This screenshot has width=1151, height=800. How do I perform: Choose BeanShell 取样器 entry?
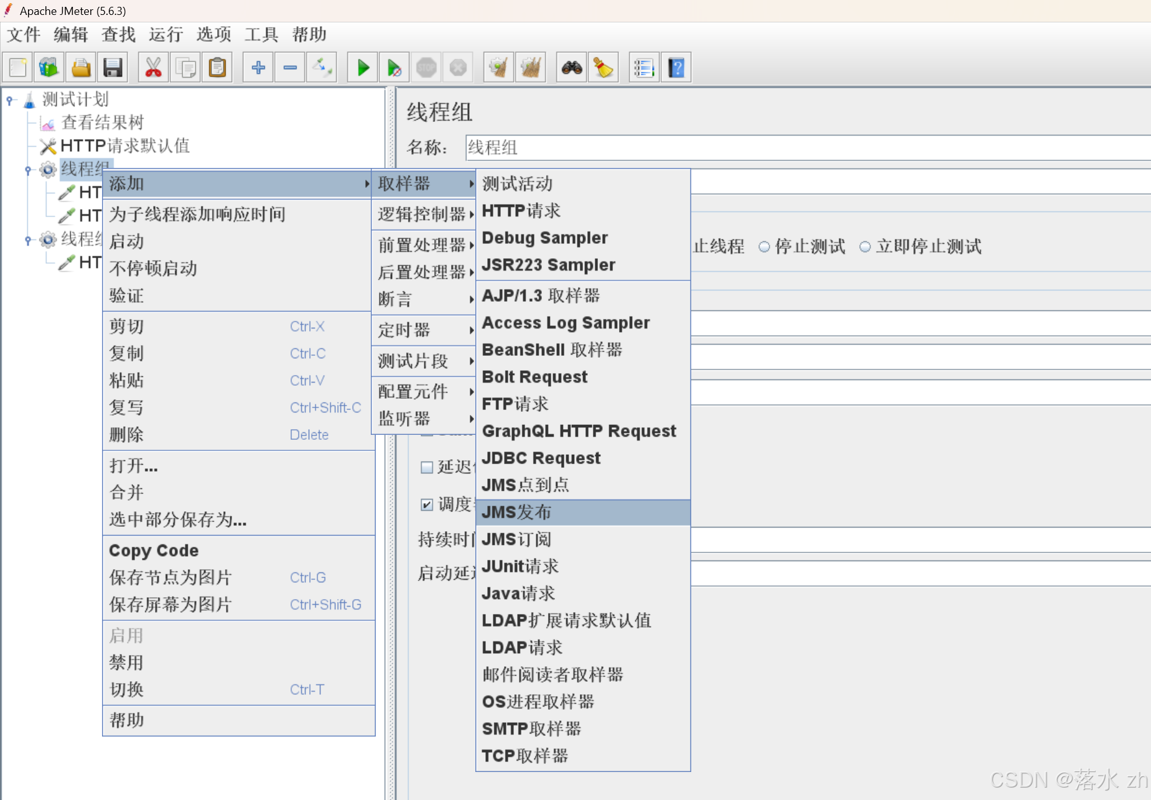point(583,350)
